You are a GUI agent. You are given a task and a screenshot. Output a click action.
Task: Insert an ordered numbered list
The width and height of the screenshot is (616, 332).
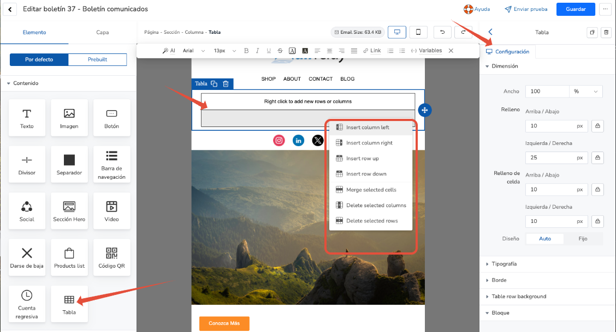390,51
